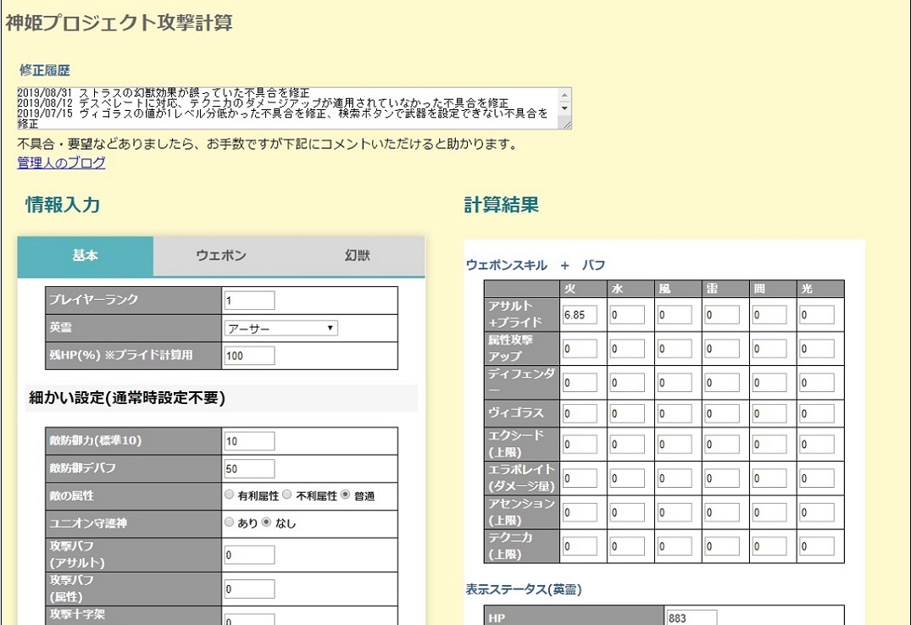Switch to the ウェポン tab
Screen dimensions: 911x625
(x=221, y=256)
